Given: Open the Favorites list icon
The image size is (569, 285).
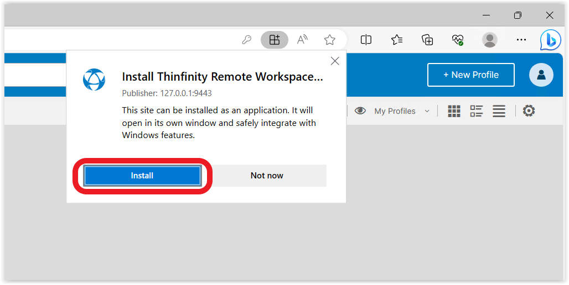Looking at the screenshot, I should (397, 40).
